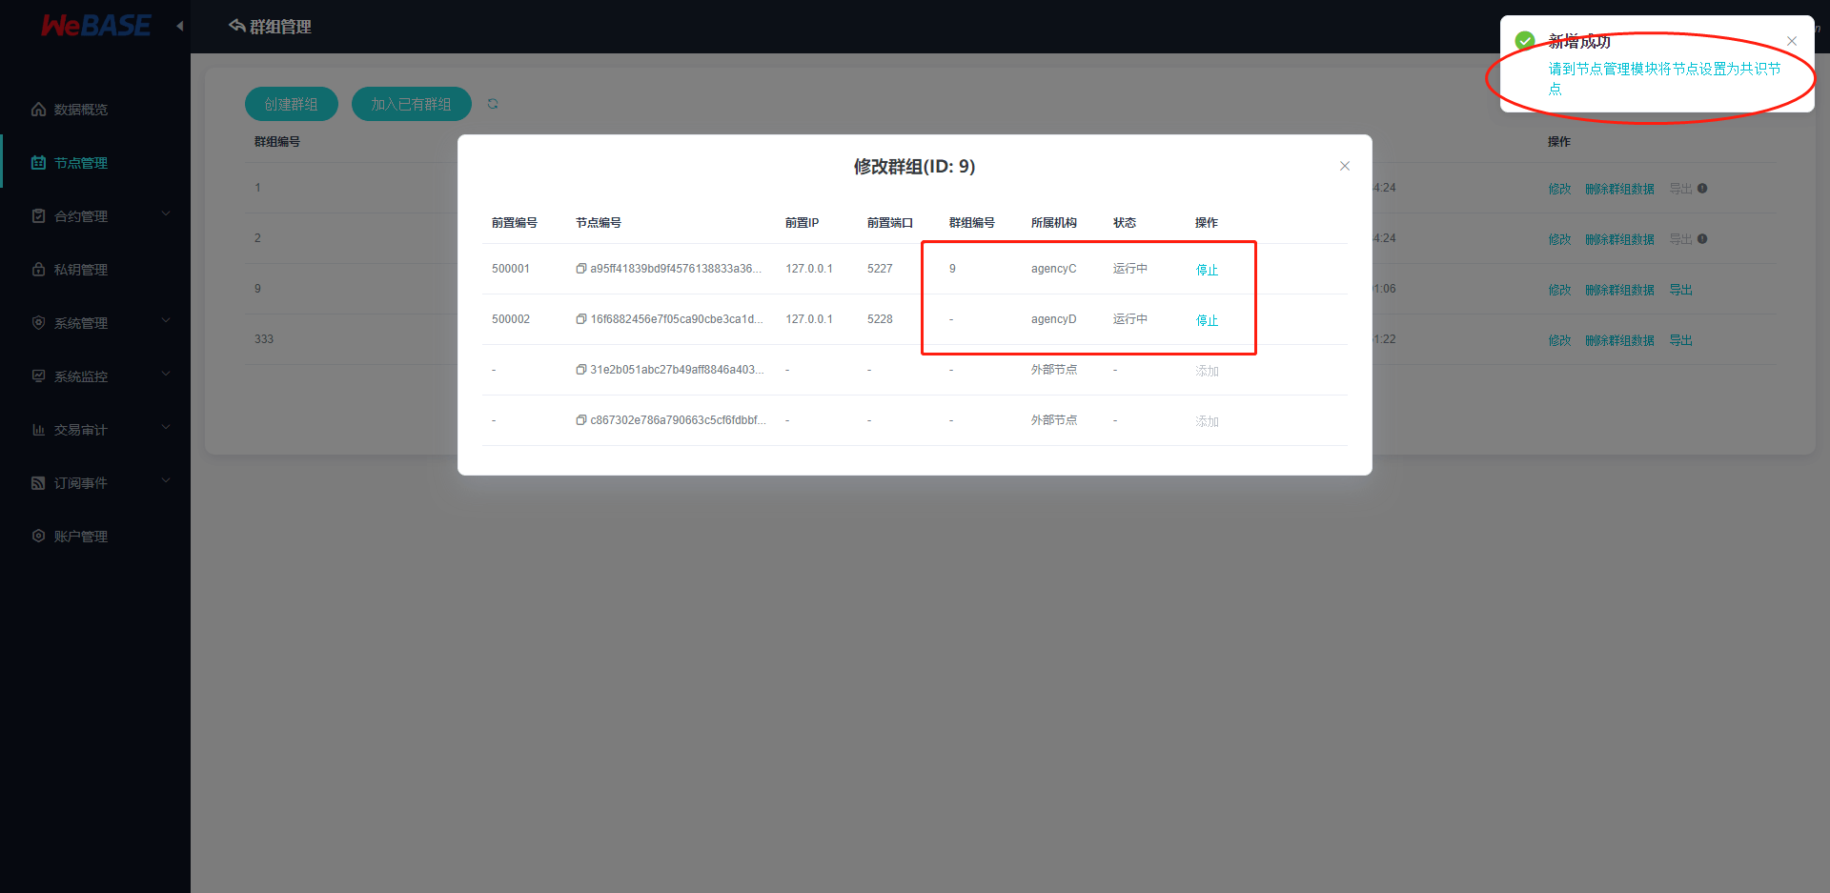Open 合约管理 menu entry

click(81, 216)
